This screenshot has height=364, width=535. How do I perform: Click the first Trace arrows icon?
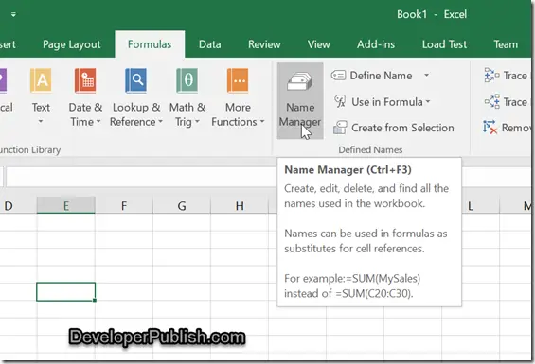click(491, 75)
